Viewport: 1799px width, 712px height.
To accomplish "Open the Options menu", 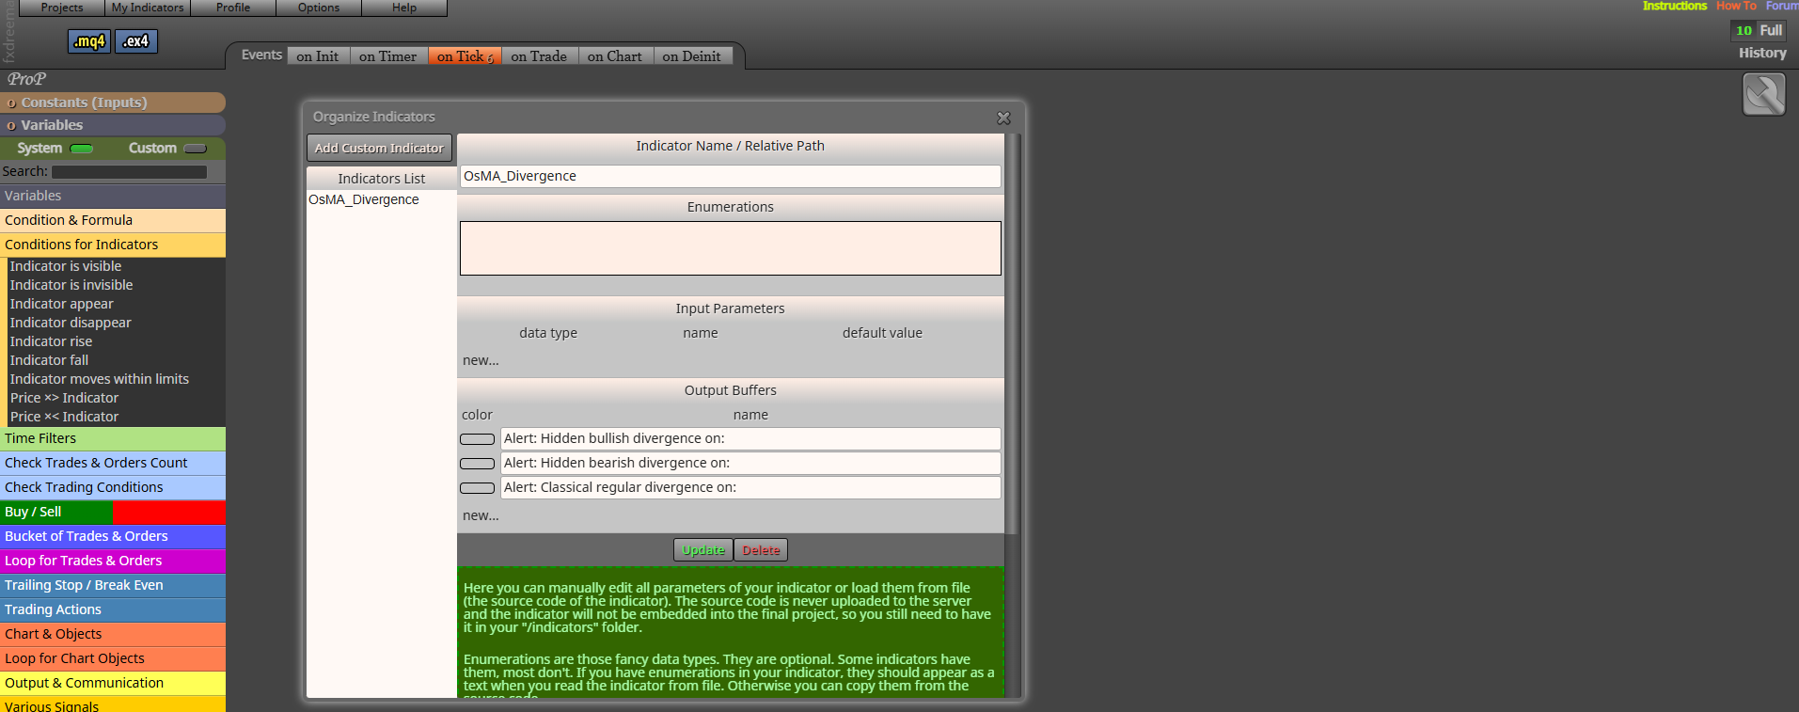I will coord(319,8).
